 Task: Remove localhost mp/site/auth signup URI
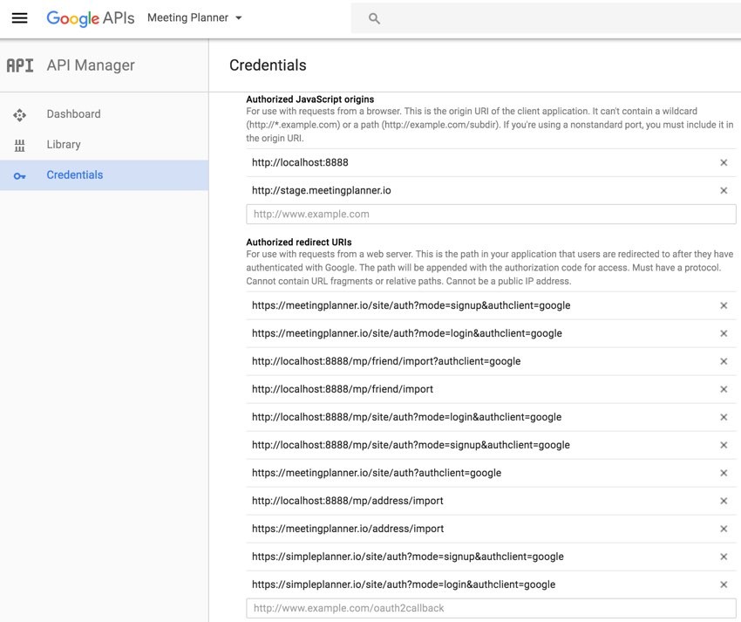(724, 445)
